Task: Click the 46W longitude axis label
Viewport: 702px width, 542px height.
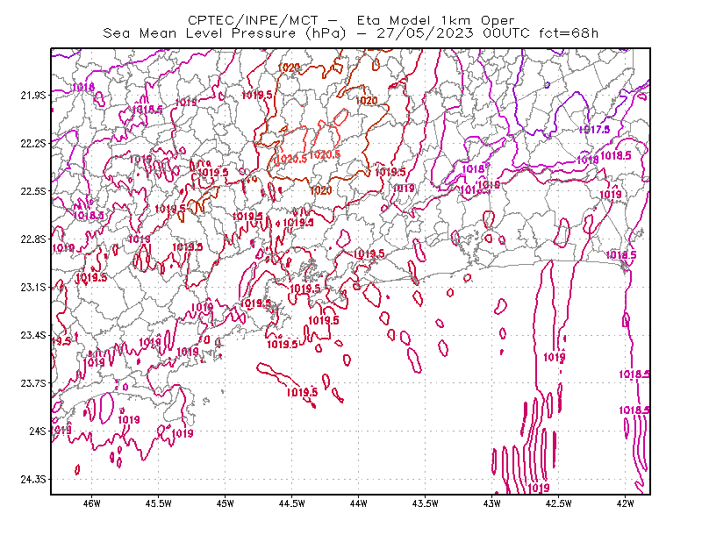Action: (x=92, y=503)
